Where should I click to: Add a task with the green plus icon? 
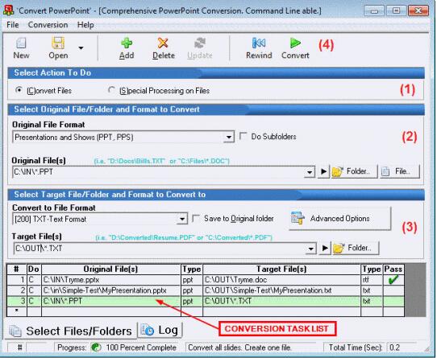127,43
